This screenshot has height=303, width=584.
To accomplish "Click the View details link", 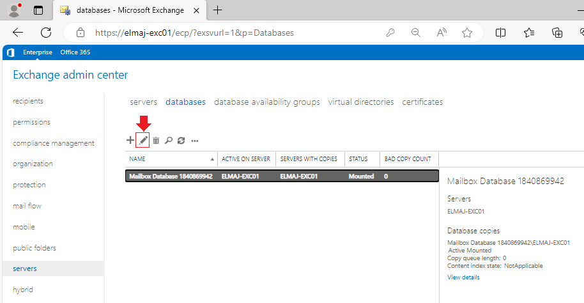I will click(463, 277).
